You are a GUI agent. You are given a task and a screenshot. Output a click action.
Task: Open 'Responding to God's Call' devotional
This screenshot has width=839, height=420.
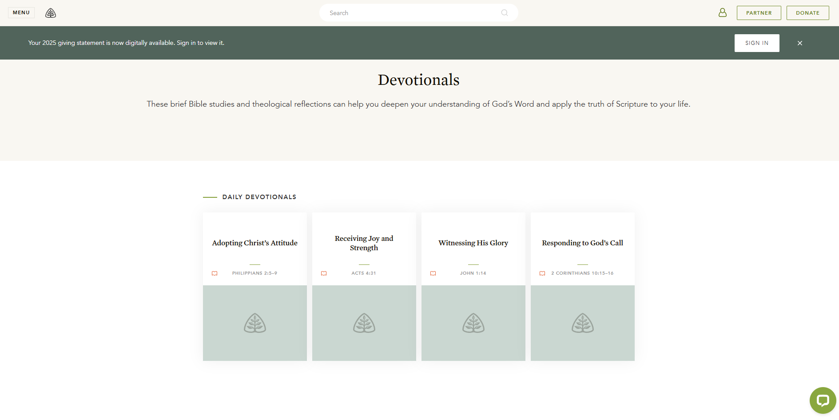pos(582,243)
